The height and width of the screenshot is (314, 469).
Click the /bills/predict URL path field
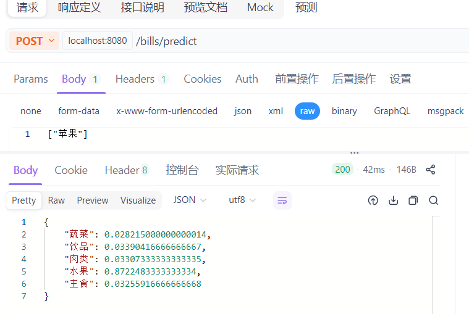[x=166, y=41]
